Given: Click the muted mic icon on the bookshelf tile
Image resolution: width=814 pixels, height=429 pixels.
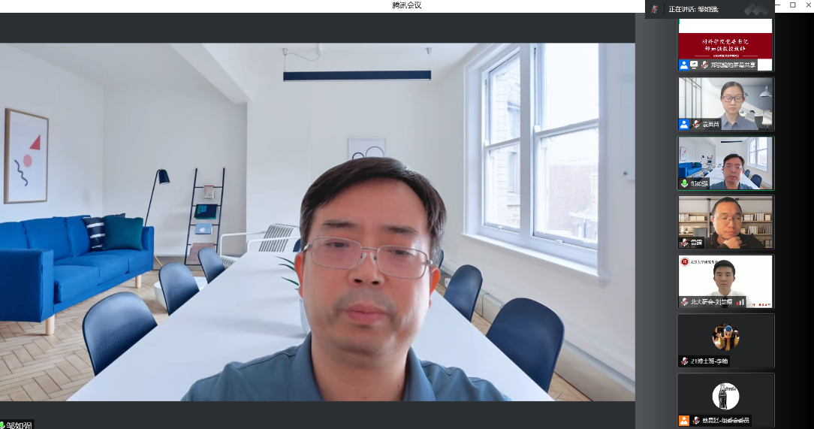Looking at the screenshot, I should click(x=685, y=243).
